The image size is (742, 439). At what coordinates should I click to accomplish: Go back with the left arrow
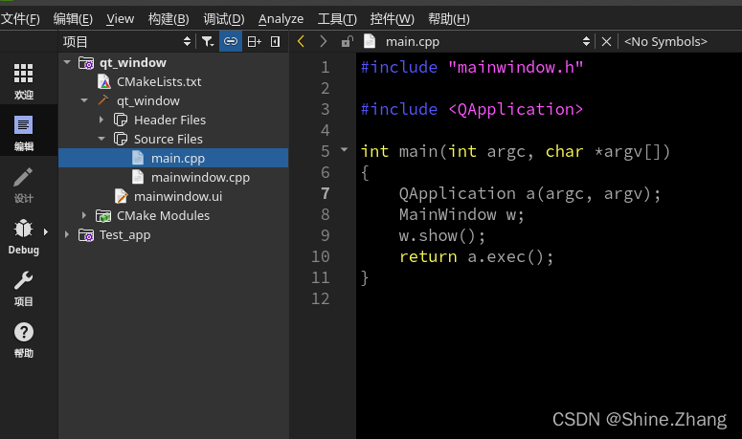tap(301, 41)
